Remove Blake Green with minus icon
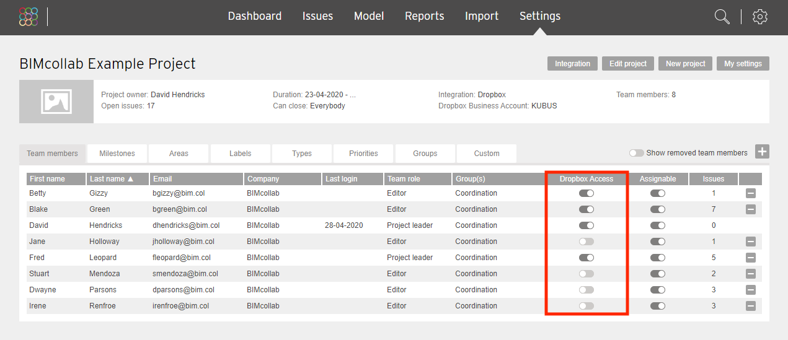788x340 pixels. [x=751, y=209]
